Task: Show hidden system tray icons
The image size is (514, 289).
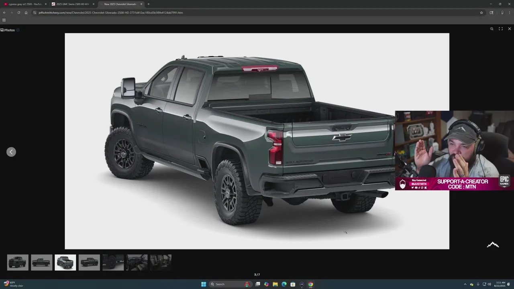Action: [465, 284]
